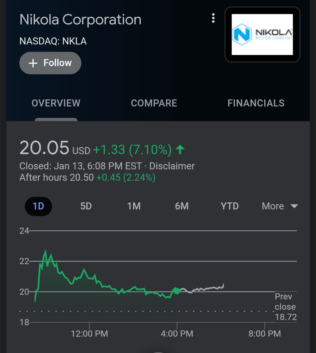Image resolution: width=316 pixels, height=353 pixels.
Task: Click the 12:00 PM axis label
Action: 89,334
